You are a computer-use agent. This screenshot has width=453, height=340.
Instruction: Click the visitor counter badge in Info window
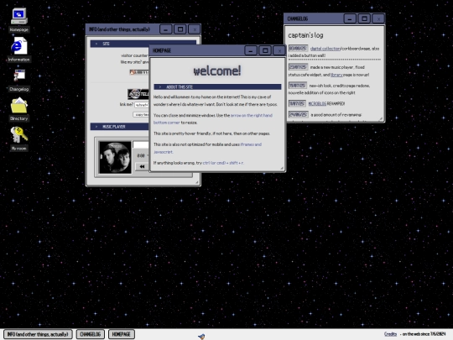[139, 72]
